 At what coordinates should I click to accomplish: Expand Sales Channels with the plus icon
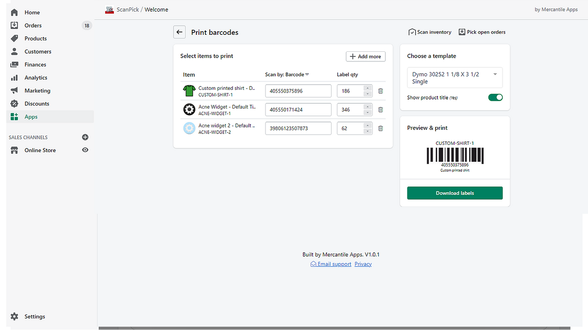(x=85, y=137)
